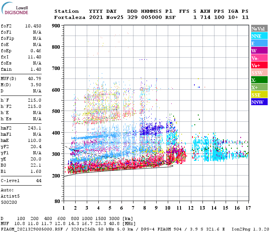Click the M(D) value 3.90
This screenshot has height=232, width=270.
pyautogui.click(x=36, y=85)
